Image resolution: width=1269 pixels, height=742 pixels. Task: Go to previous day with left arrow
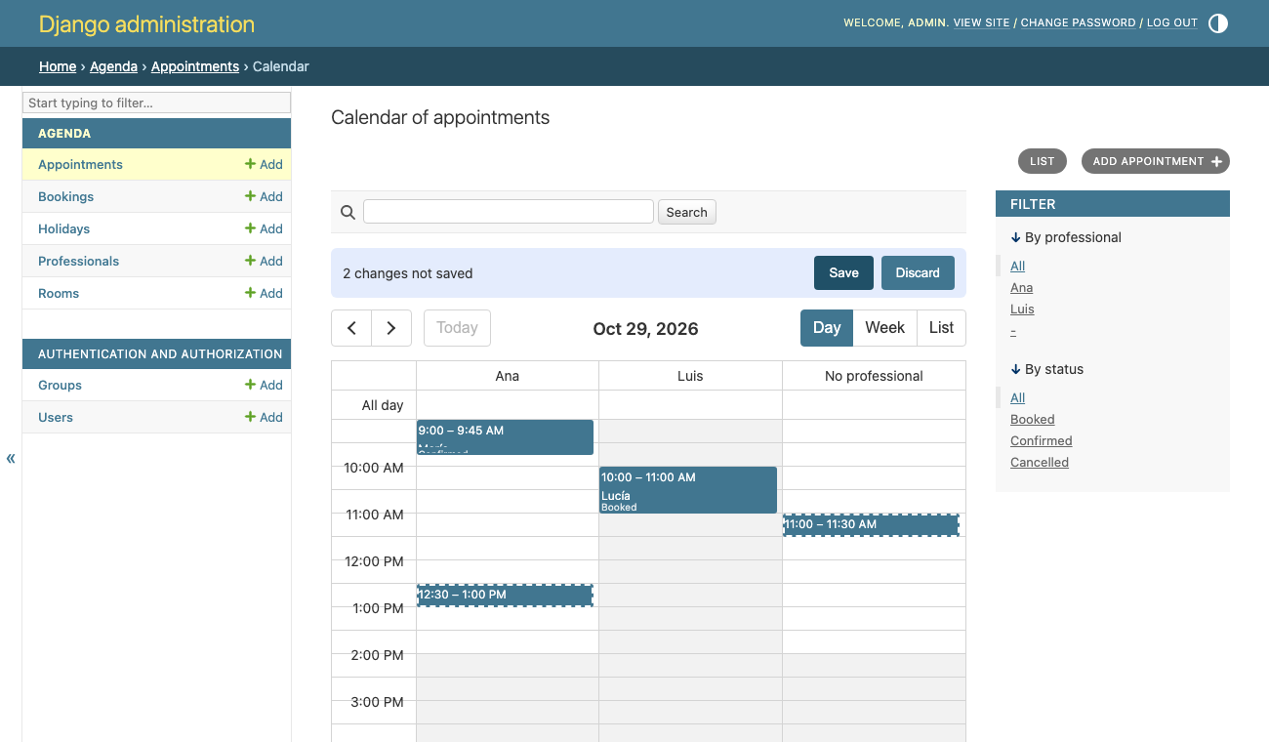point(351,328)
